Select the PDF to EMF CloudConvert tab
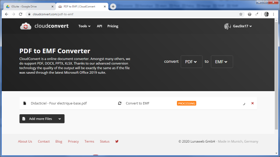Screen dimensions: 280x157 pos(82,7)
